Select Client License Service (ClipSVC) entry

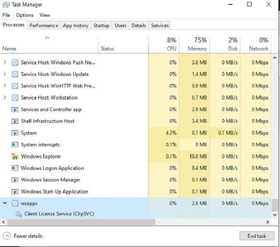point(59,214)
